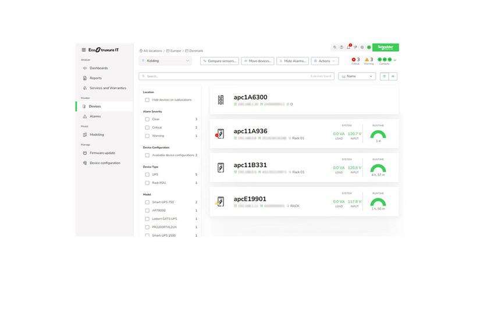The height and width of the screenshot is (320, 480).
Task: Open the apc11B331 device name
Action: point(250,165)
